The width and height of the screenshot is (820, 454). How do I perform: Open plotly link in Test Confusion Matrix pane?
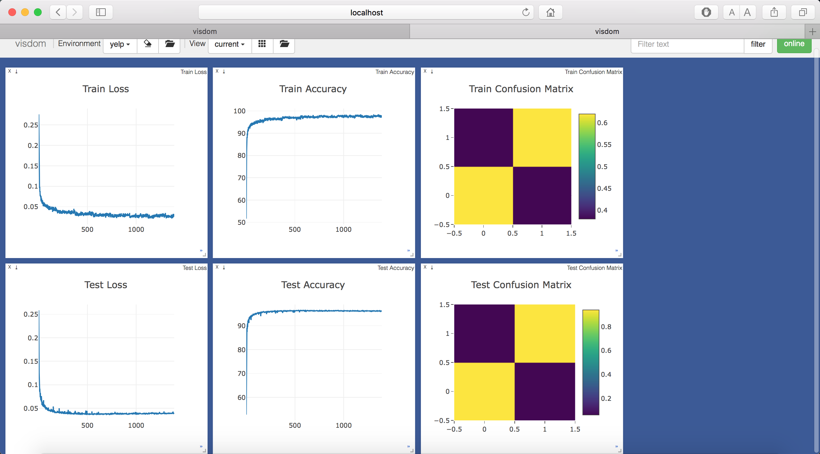tap(617, 446)
